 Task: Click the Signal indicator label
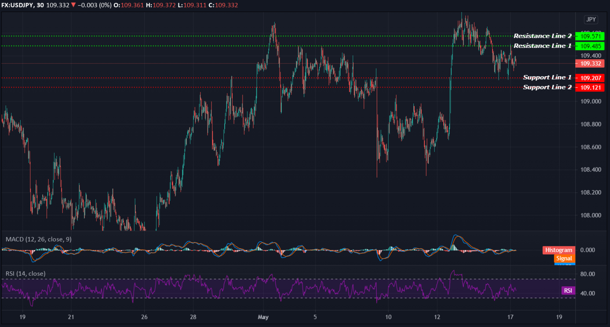564,258
